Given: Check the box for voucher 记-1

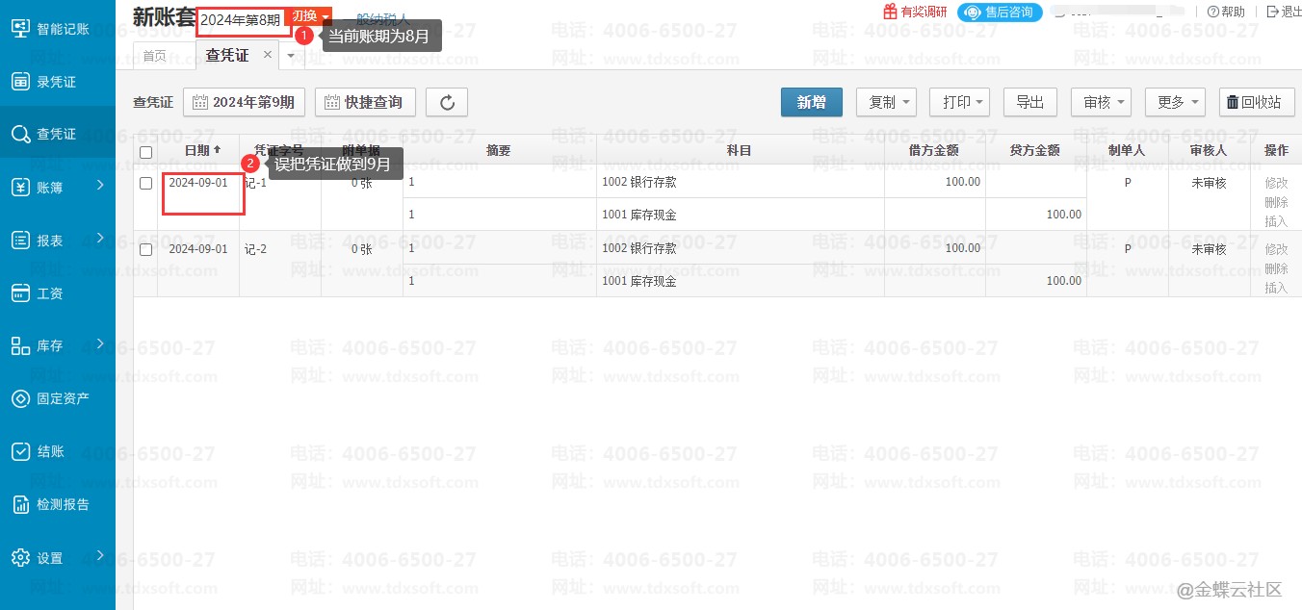Looking at the screenshot, I should click(145, 183).
